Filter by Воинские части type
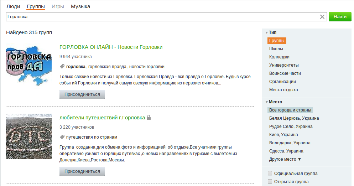 point(285,73)
